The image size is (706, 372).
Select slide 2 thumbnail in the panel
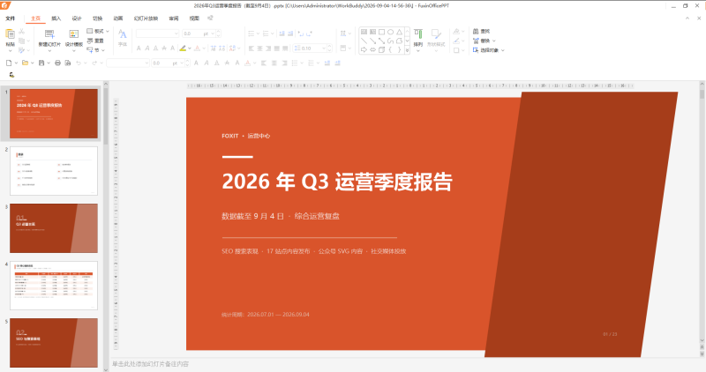(x=54, y=170)
